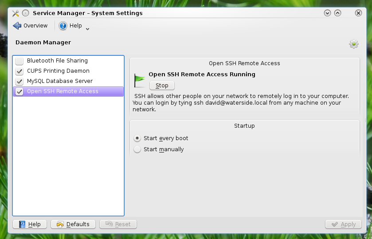The height and width of the screenshot is (239, 372).
Task: Click the blue Overview back arrow icon
Action: click(17, 26)
